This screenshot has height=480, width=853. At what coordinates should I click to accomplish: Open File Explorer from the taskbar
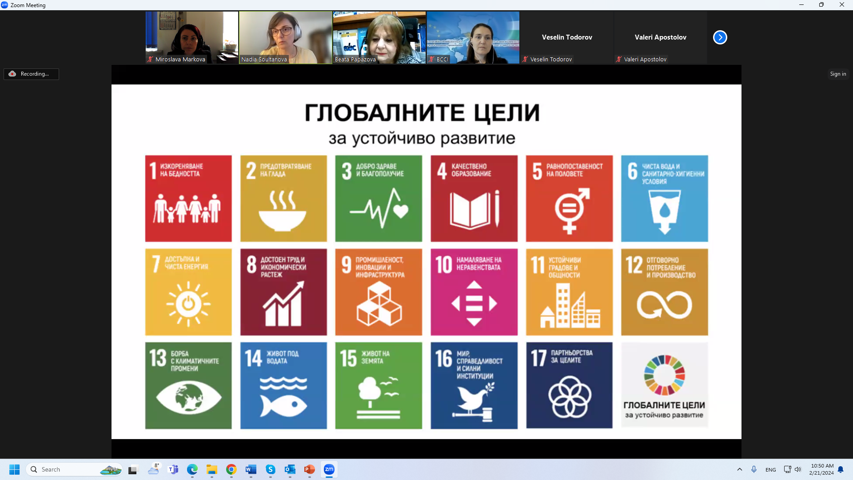(212, 469)
